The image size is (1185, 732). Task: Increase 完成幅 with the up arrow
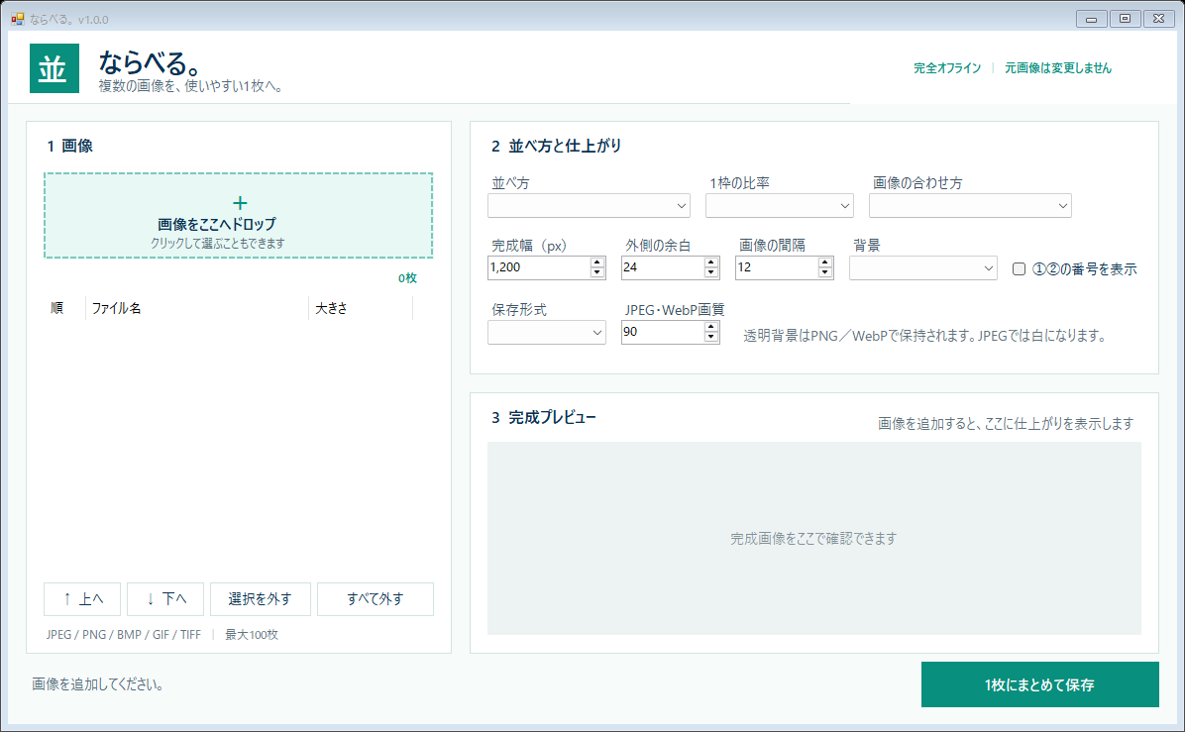[x=597, y=262]
